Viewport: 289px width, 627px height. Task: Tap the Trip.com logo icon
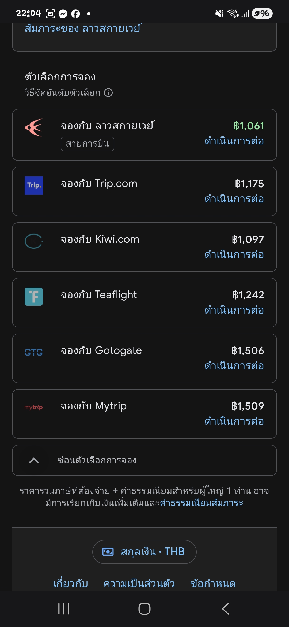(34, 185)
